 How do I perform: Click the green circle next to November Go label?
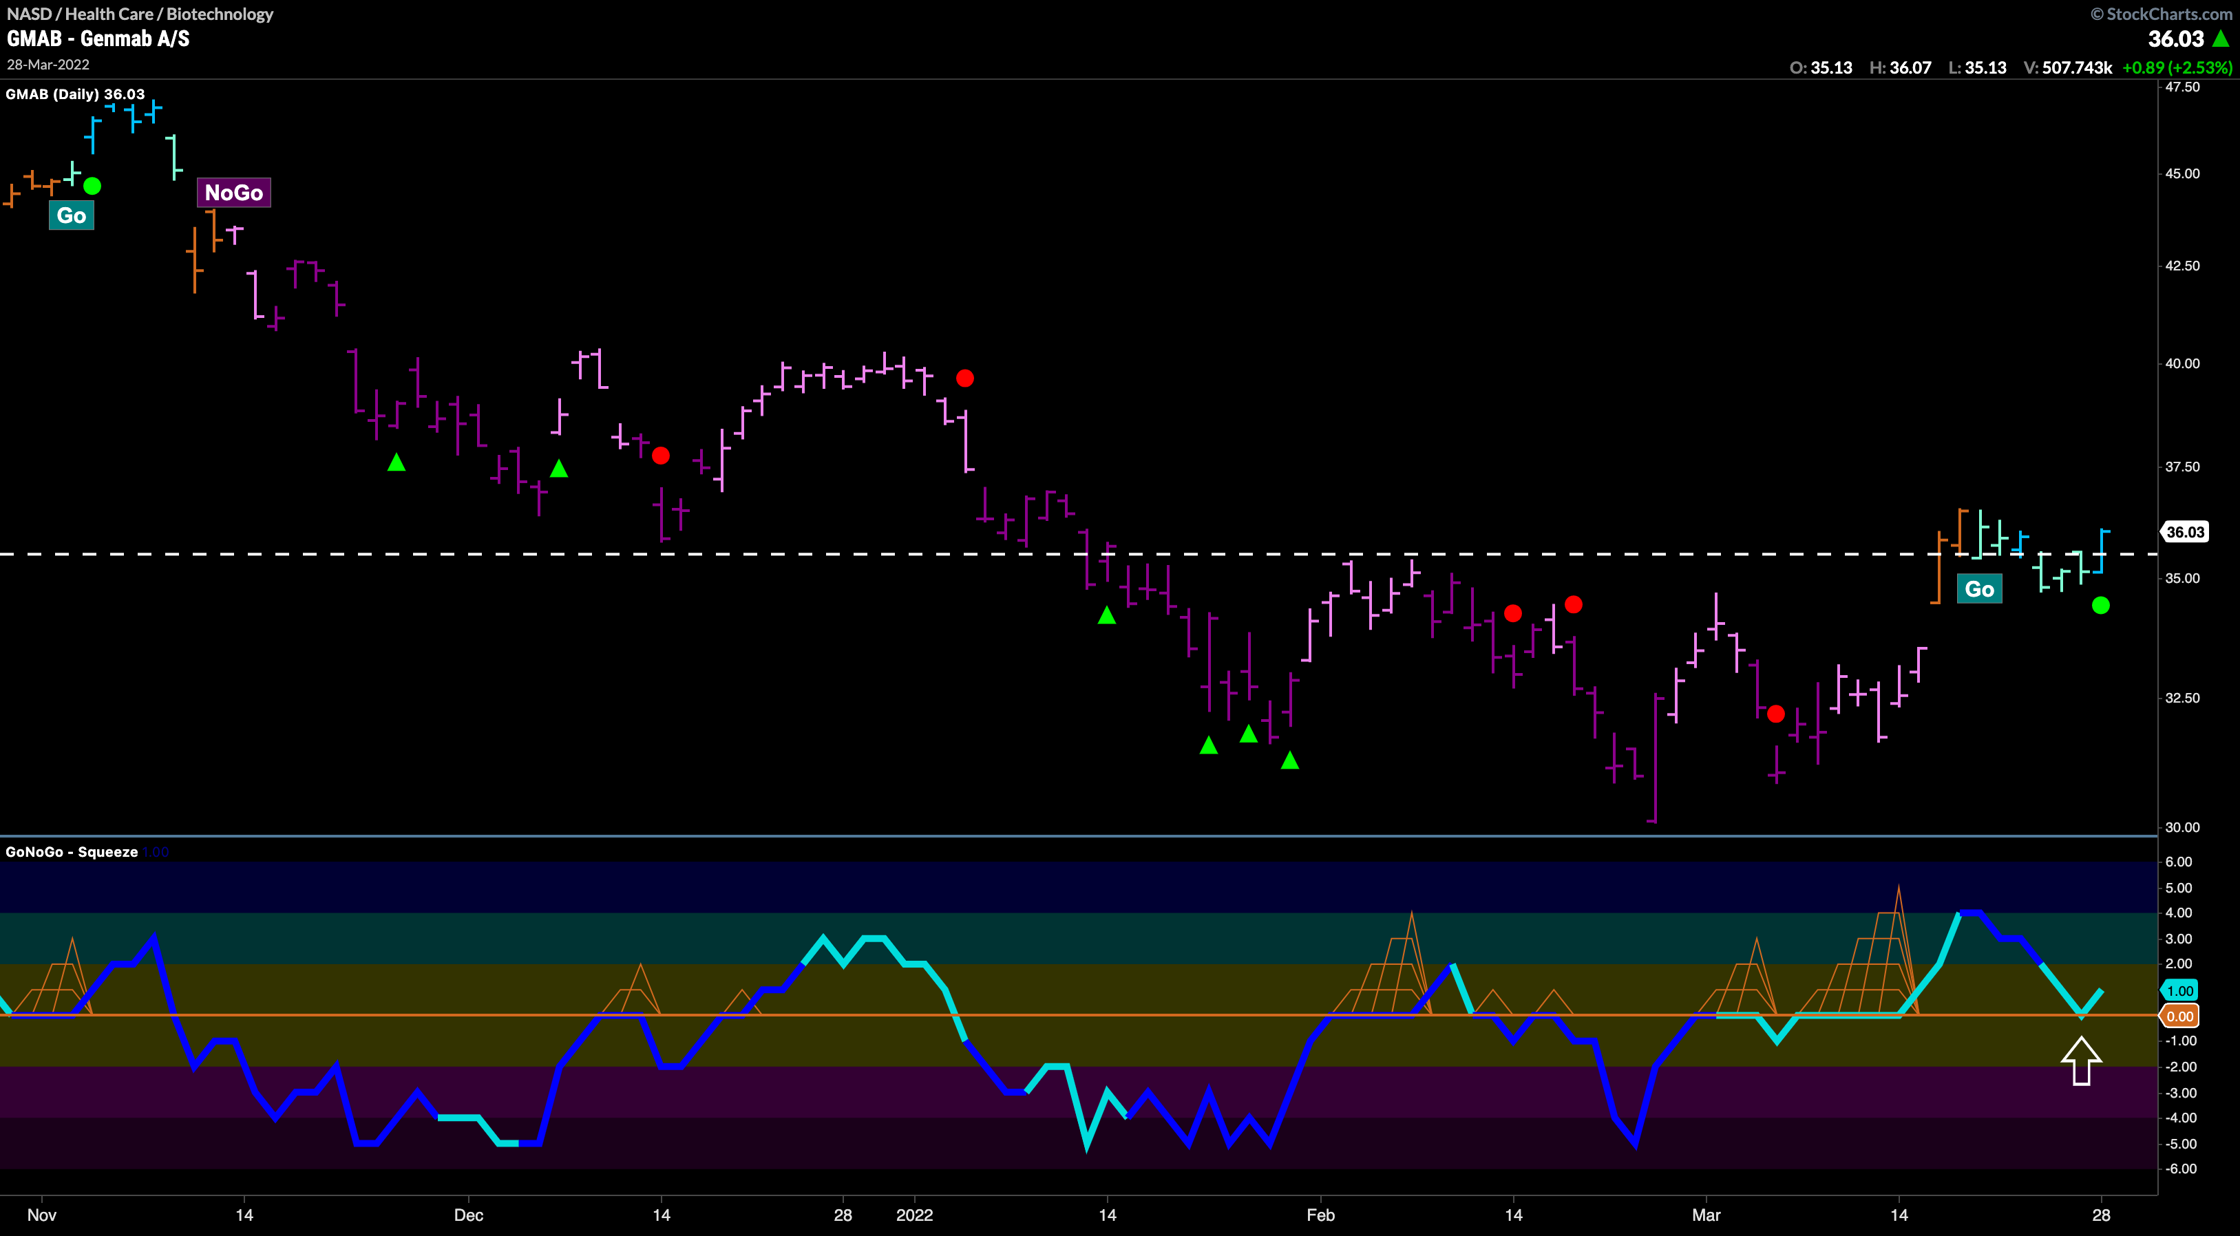(x=92, y=186)
